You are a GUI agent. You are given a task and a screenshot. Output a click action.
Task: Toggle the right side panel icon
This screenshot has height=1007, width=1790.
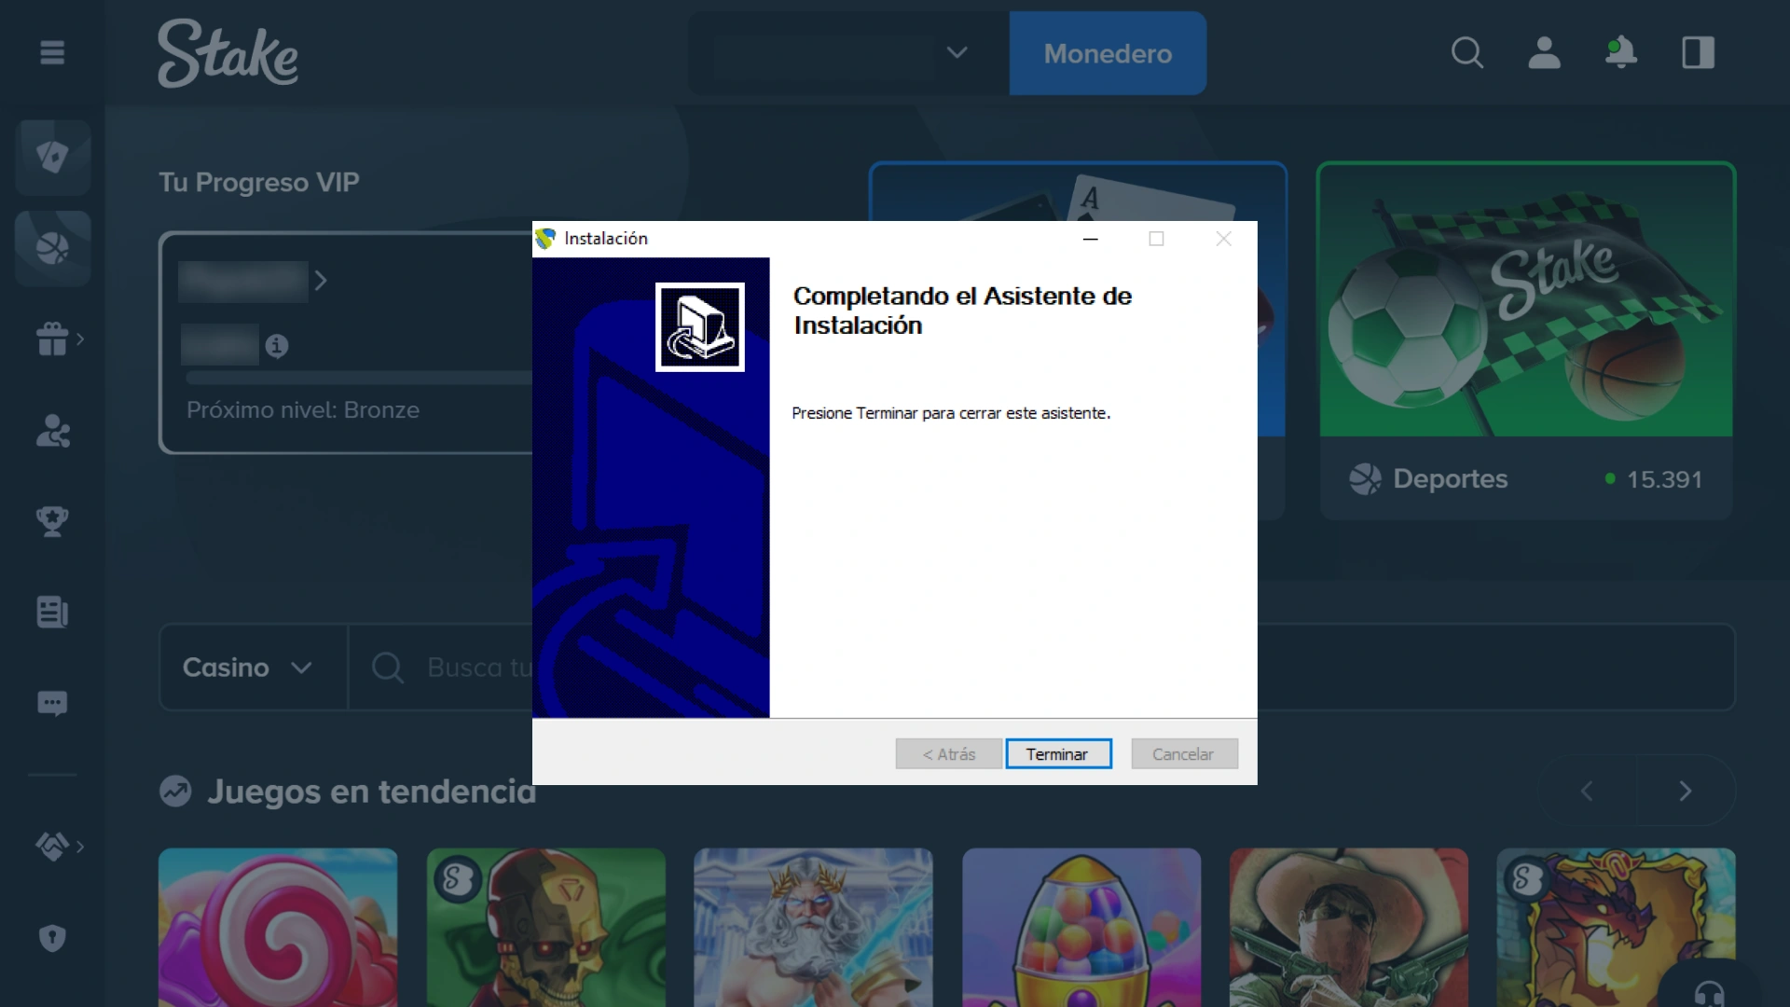pos(1697,53)
